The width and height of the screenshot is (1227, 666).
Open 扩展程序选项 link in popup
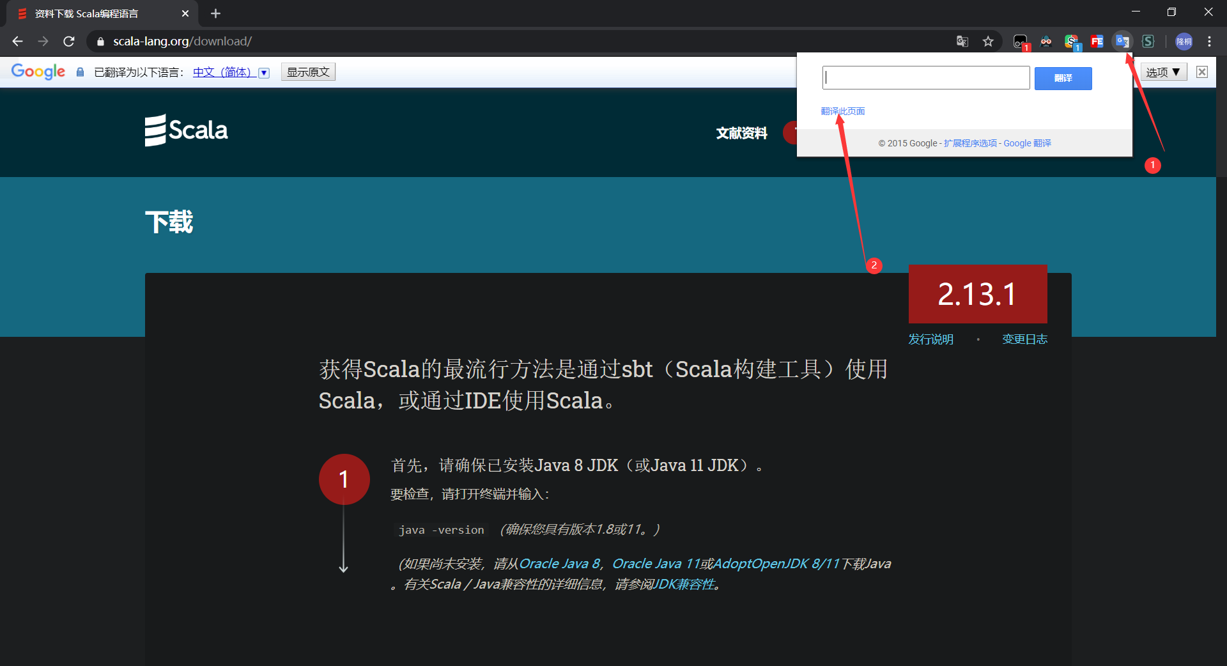click(x=970, y=143)
